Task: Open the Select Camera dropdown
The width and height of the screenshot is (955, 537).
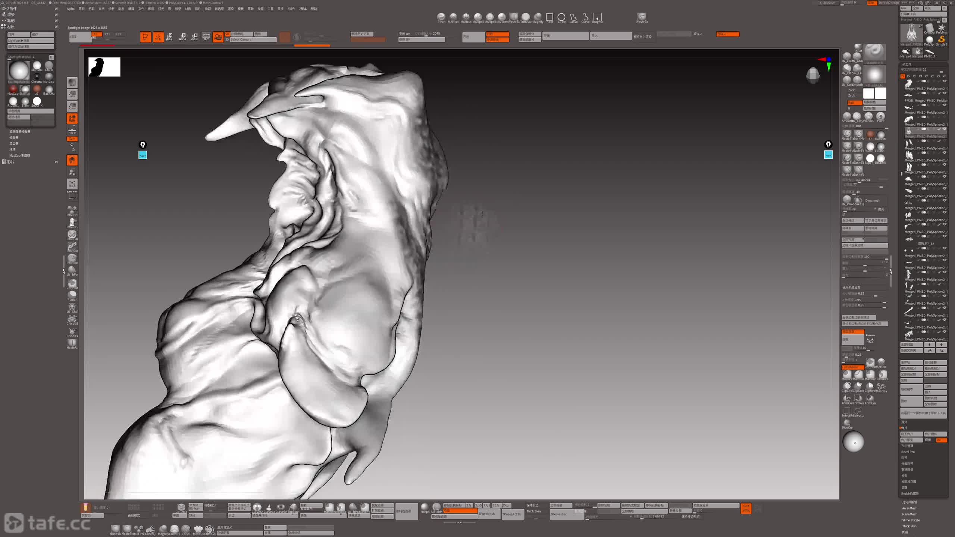Action: [x=253, y=40]
